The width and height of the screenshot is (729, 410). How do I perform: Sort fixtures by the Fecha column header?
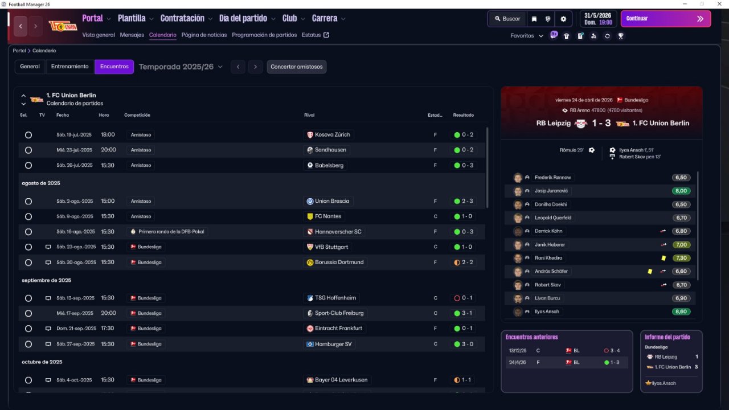pyautogui.click(x=63, y=115)
